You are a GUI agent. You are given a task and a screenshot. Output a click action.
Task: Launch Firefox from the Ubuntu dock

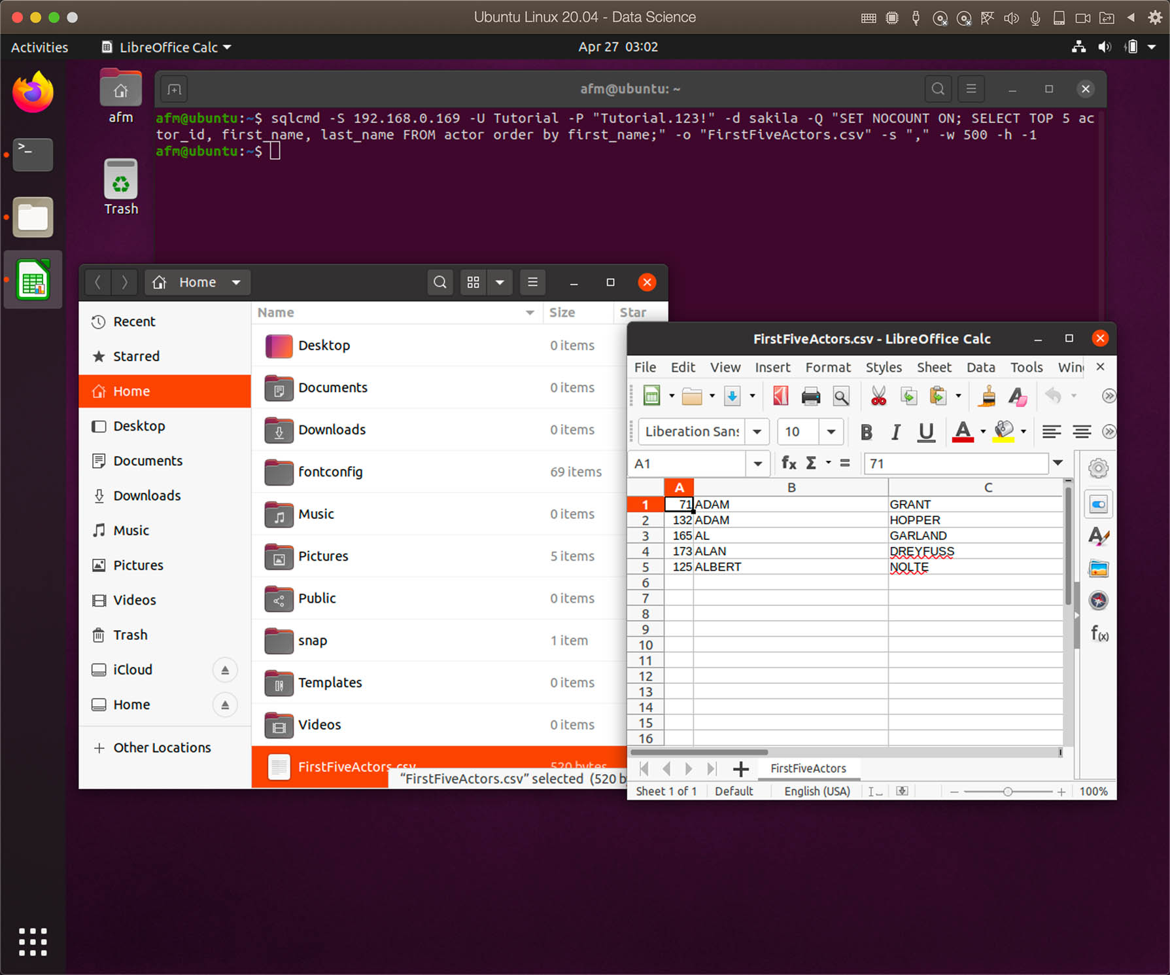(x=33, y=92)
